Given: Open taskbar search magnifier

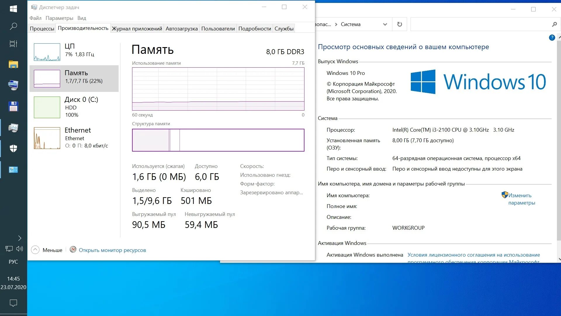Looking at the screenshot, I should [13, 26].
